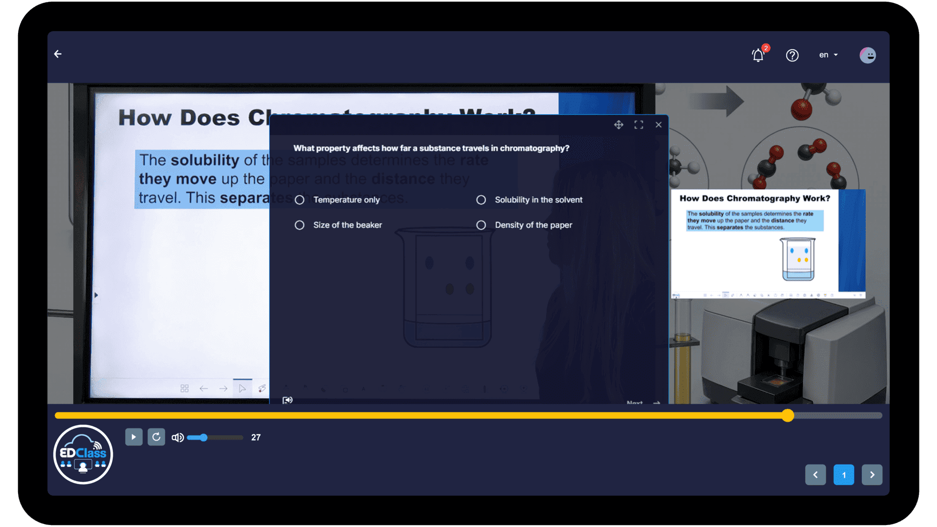The height and width of the screenshot is (527, 937).
Task: Expand the quiz popup to fullscreen
Action: pyautogui.click(x=638, y=125)
